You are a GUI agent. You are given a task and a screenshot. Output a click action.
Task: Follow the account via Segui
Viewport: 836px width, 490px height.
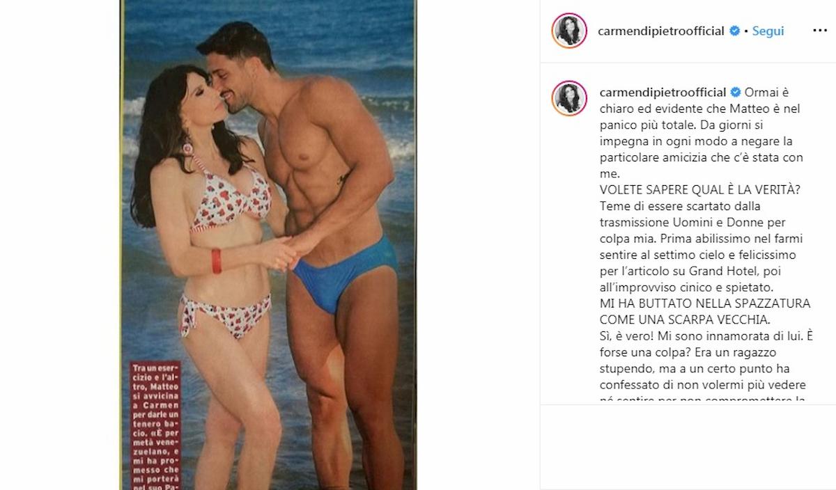click(768, 31)
